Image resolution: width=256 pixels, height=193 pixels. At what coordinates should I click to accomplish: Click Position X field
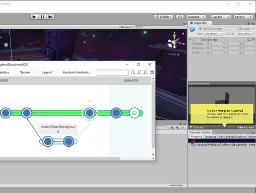pyautogui.click(x=216, y=44)
